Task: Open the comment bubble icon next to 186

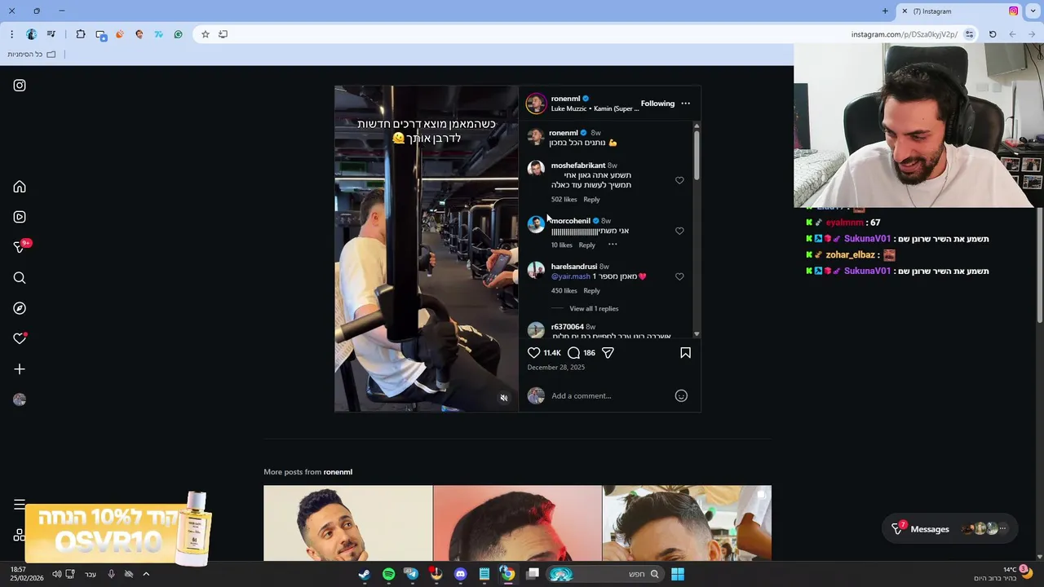Action: pyautogui.click(x=573, y=352)
